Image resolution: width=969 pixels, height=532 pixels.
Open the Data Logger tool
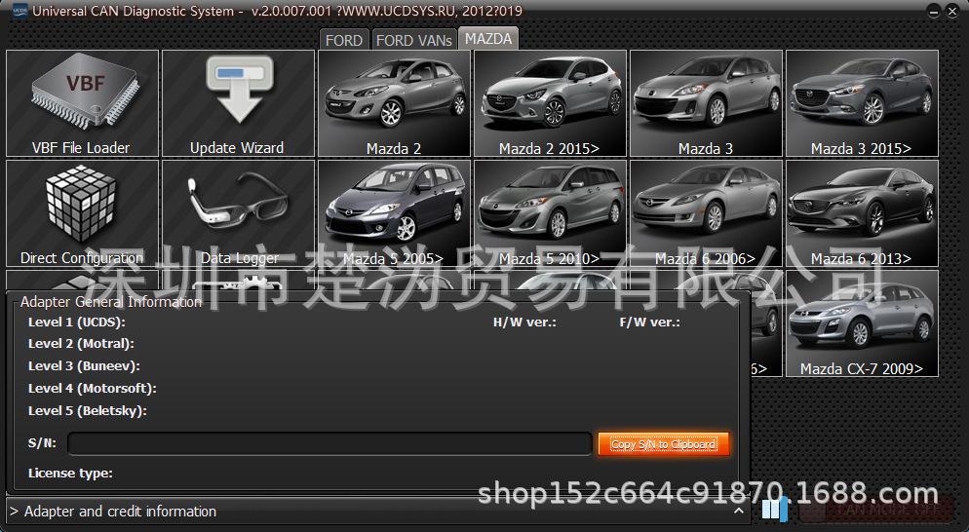(x=238, y=213)
